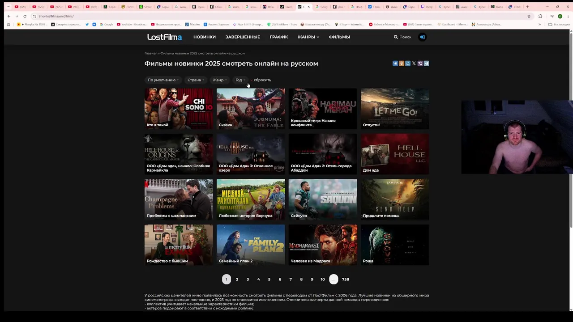
Task: Open movie 'Сейкуон' thumbnail
Action: (323, 199)
